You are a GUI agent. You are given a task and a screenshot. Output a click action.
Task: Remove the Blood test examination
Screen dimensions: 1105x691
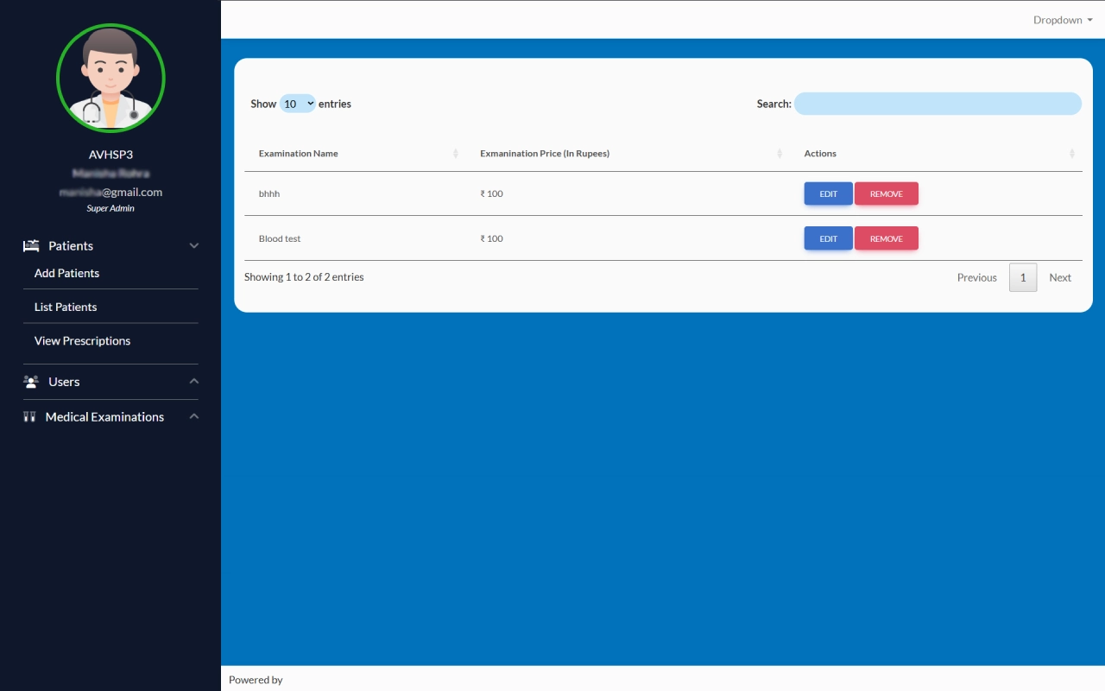886,239
